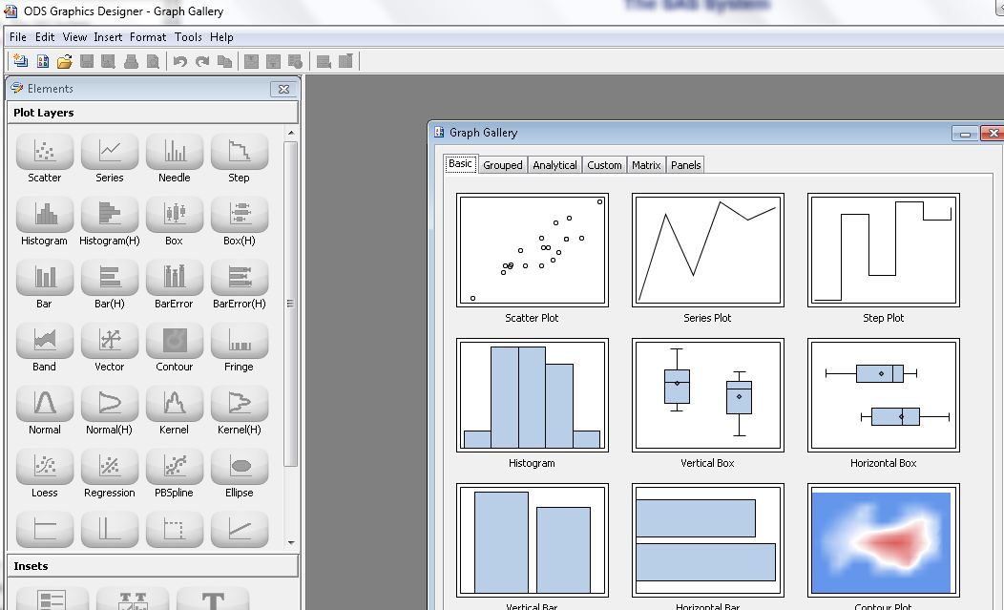
Task: Select the Kernel density element
Action: point(174,410)
